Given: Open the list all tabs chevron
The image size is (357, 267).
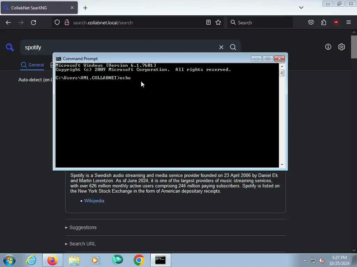Looking at the screenshot, I should 301,8.
